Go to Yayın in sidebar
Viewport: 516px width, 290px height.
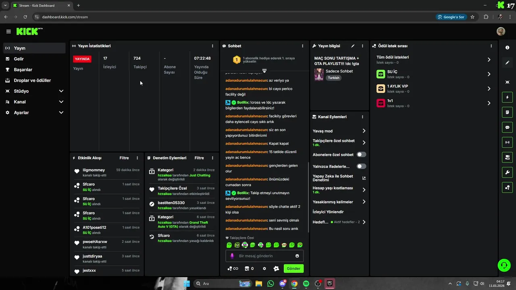34,48
